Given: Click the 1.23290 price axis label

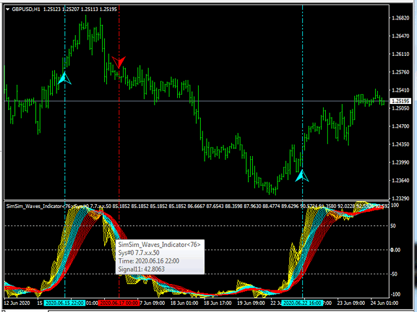Looking at the screenshot, I should [401, 198].
